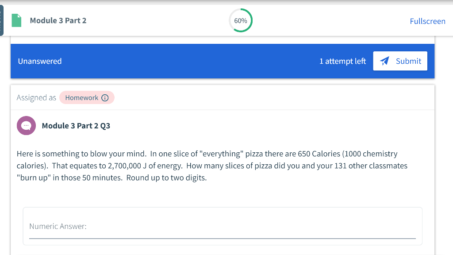The width and height of the screenshot is (453, 255).
Task: Open Fullscreen mode
Action: point(428,21)
